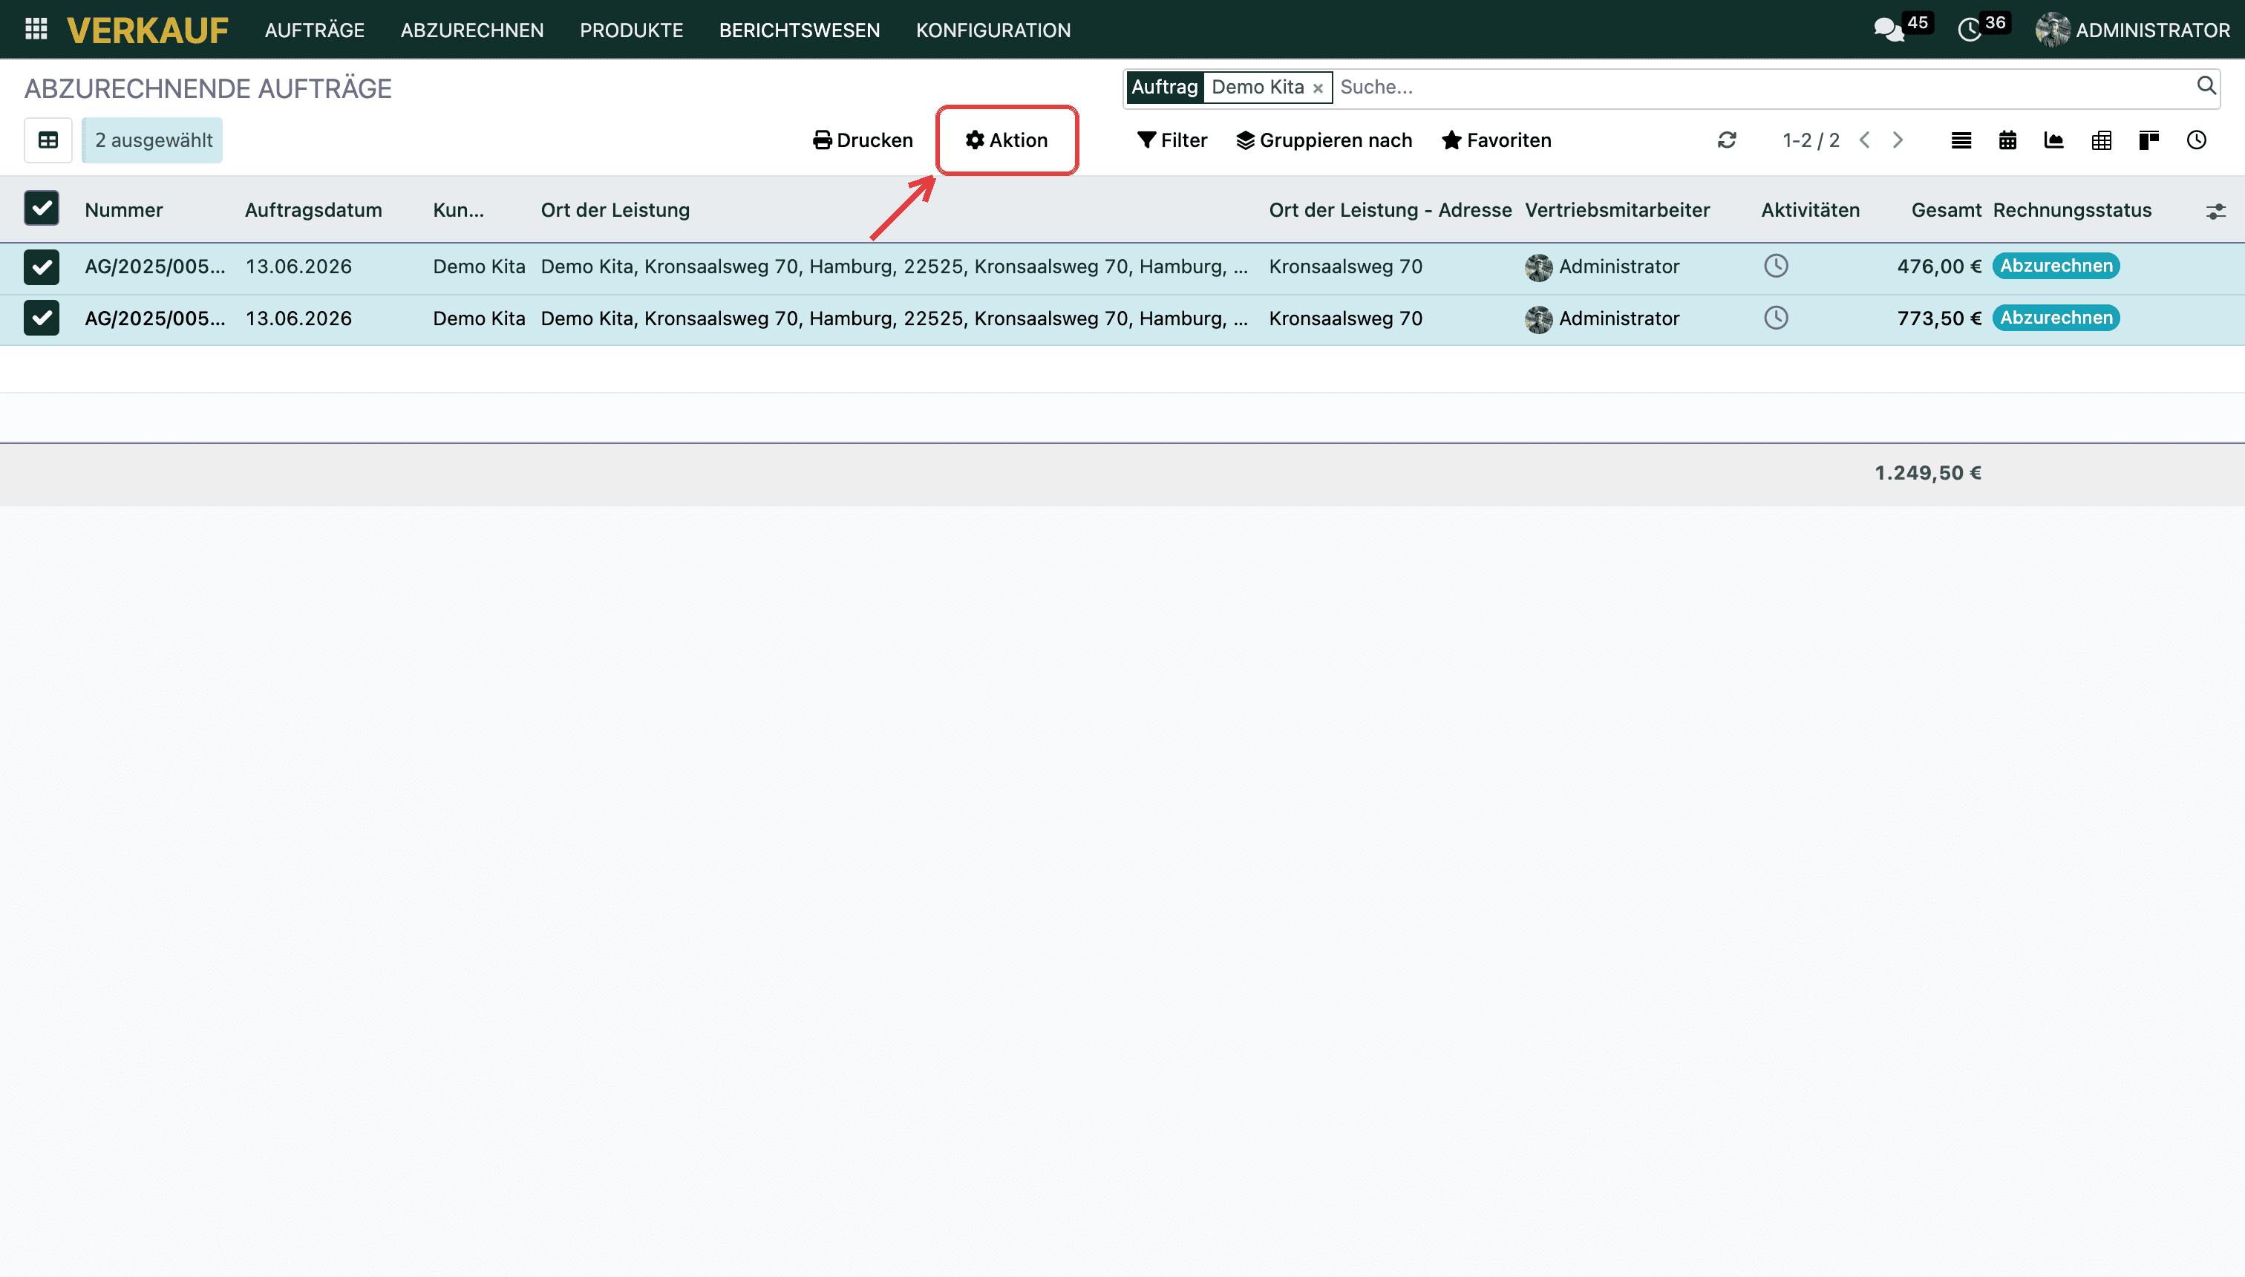The height and width of the screenshot is (1277, 2245).
Task: Open the Konfiguration menu
Action: (993, 30)
